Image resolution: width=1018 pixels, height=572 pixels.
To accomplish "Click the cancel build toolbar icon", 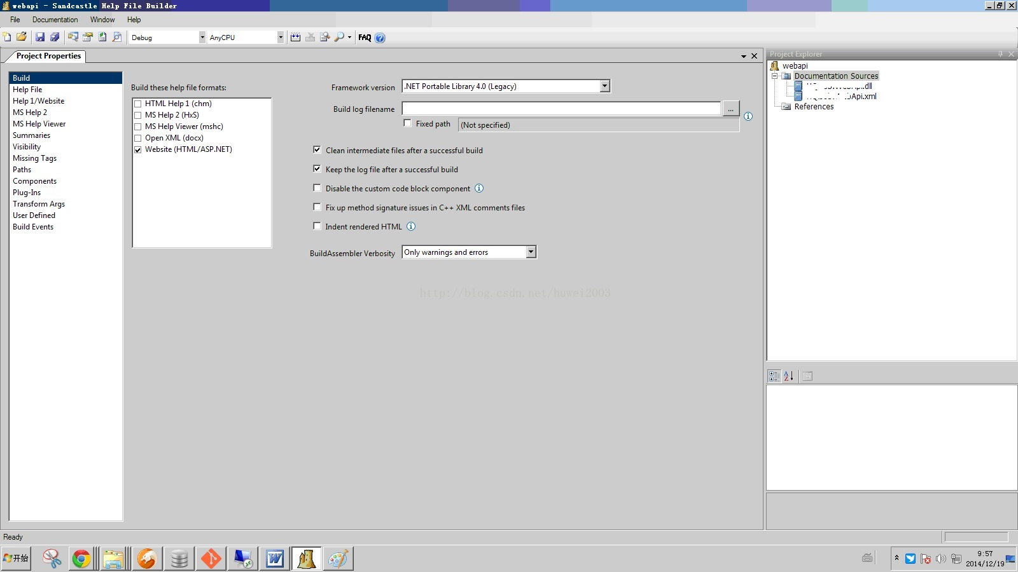I will click(x=310, y=37).
